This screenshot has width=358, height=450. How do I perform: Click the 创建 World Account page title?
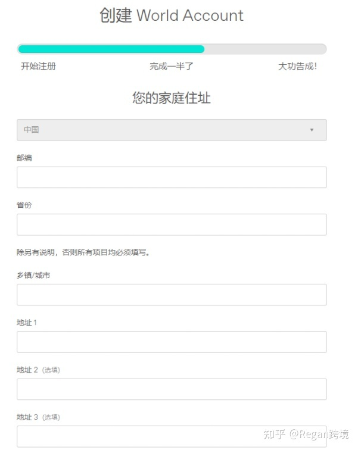(172, 15)
